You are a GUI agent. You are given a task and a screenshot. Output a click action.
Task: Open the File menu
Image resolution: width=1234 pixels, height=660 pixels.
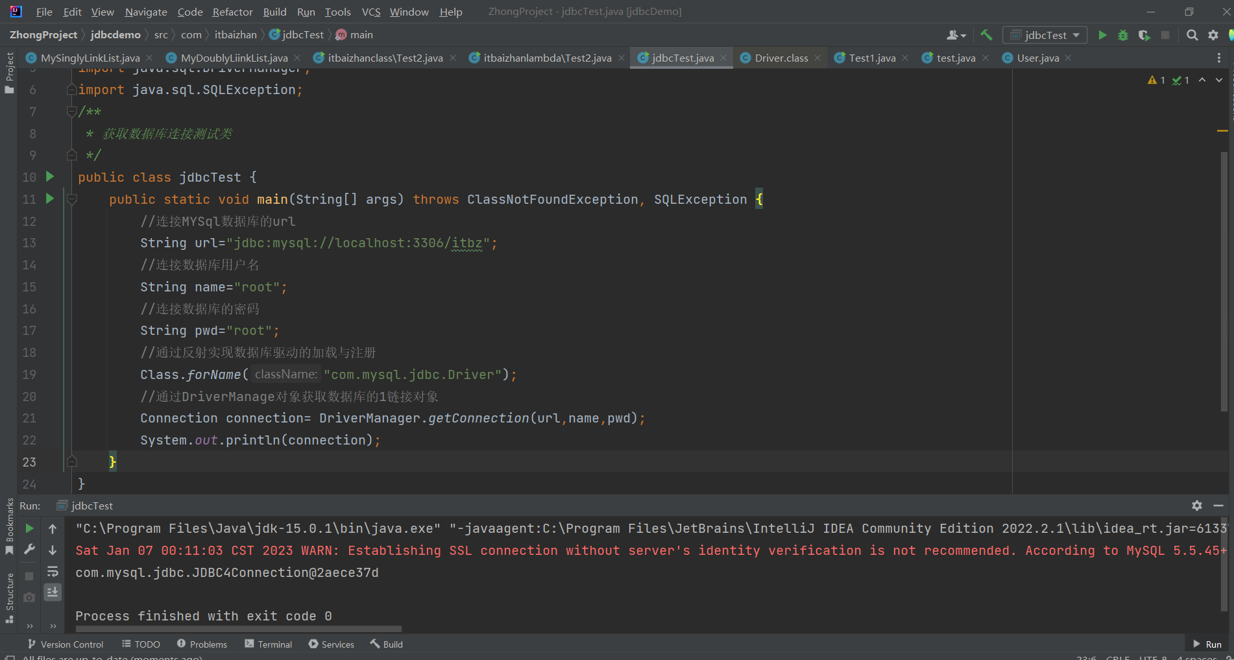point(44,12)
